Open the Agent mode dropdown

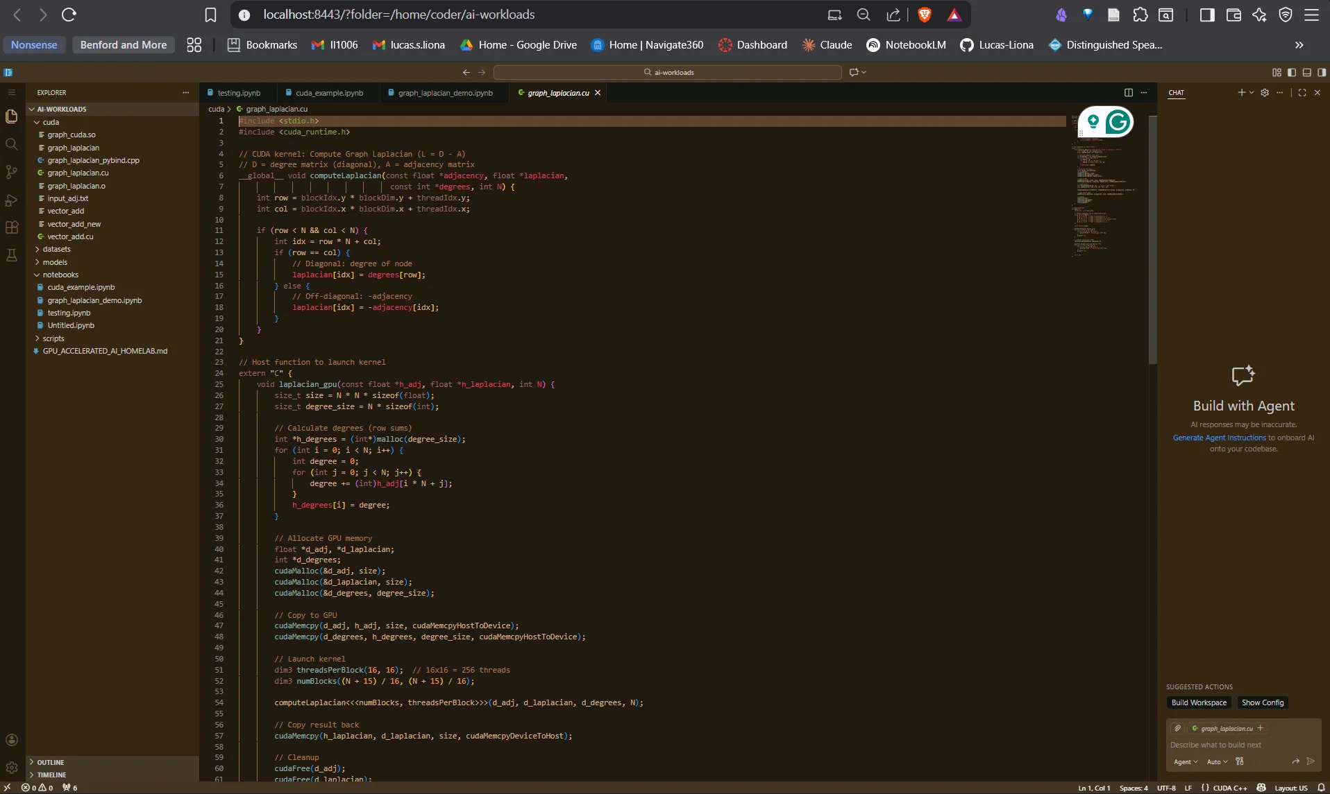(x=1186, y=761)
